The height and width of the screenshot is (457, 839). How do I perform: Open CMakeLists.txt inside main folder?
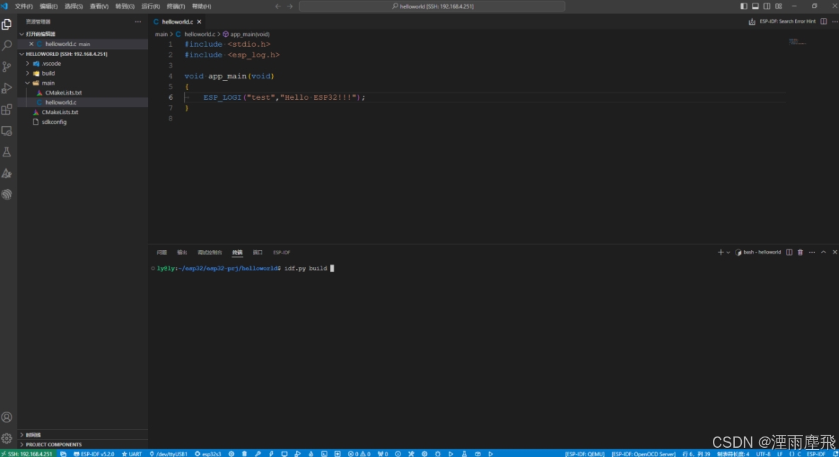point(63,93)
